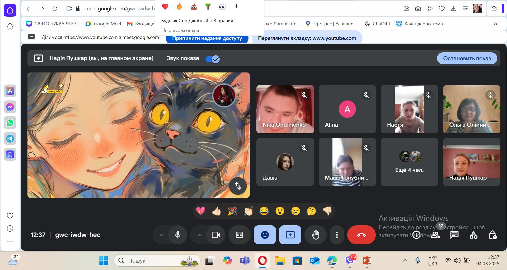The image size is (507, 270).
Task: Swap the presentation layout with arrows button
Action: [x=238, y=186]
